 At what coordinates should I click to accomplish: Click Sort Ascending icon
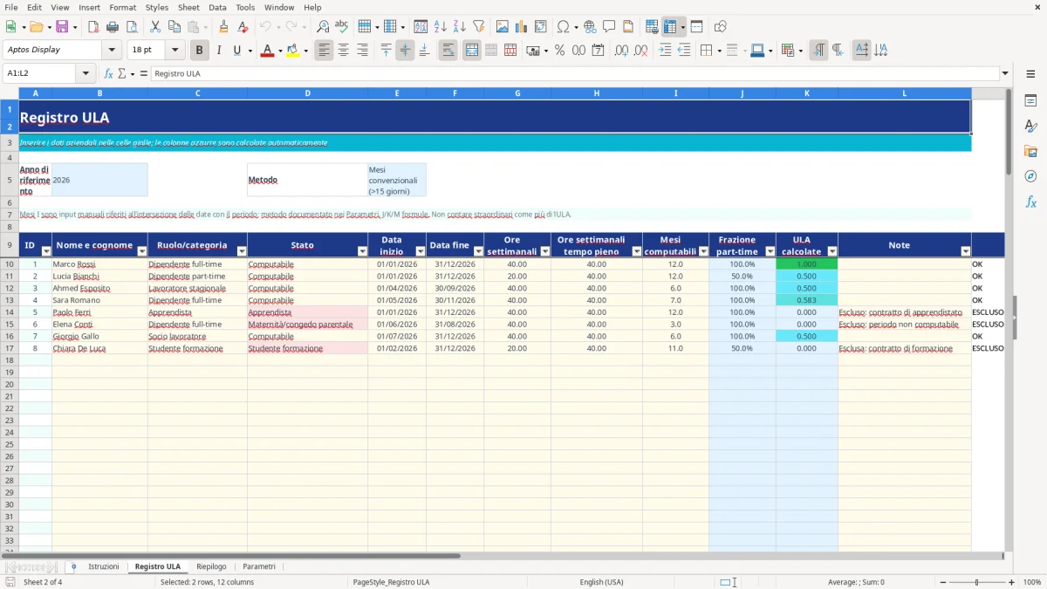441,27
